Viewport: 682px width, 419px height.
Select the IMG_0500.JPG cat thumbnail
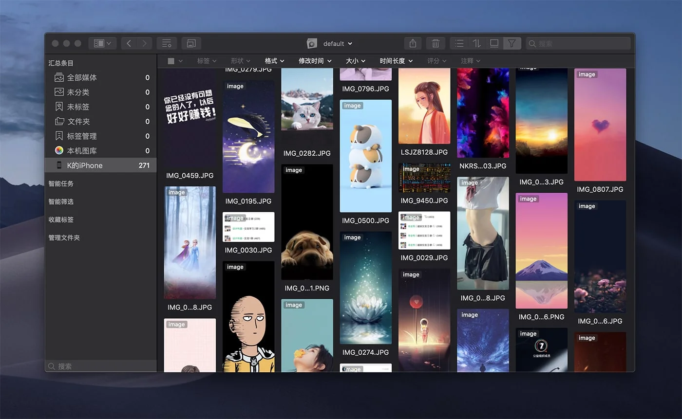(365, 156)
